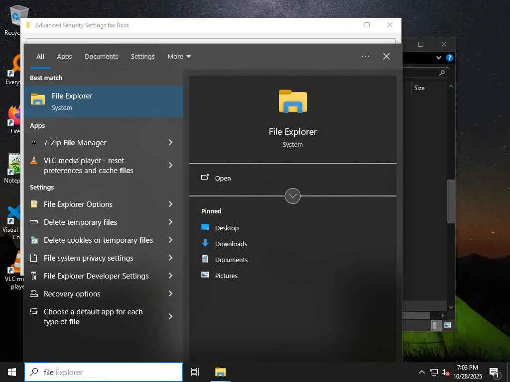Viewport: 510px width, 382px height.
Task: Expand ribbon chevron in background Explorer window
Action: tap(439, 58)
